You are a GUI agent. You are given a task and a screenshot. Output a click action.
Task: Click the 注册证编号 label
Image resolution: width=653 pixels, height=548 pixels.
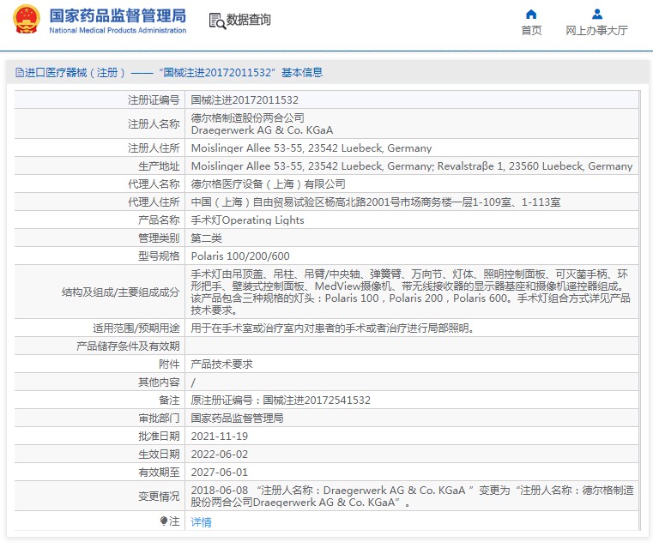154,99
